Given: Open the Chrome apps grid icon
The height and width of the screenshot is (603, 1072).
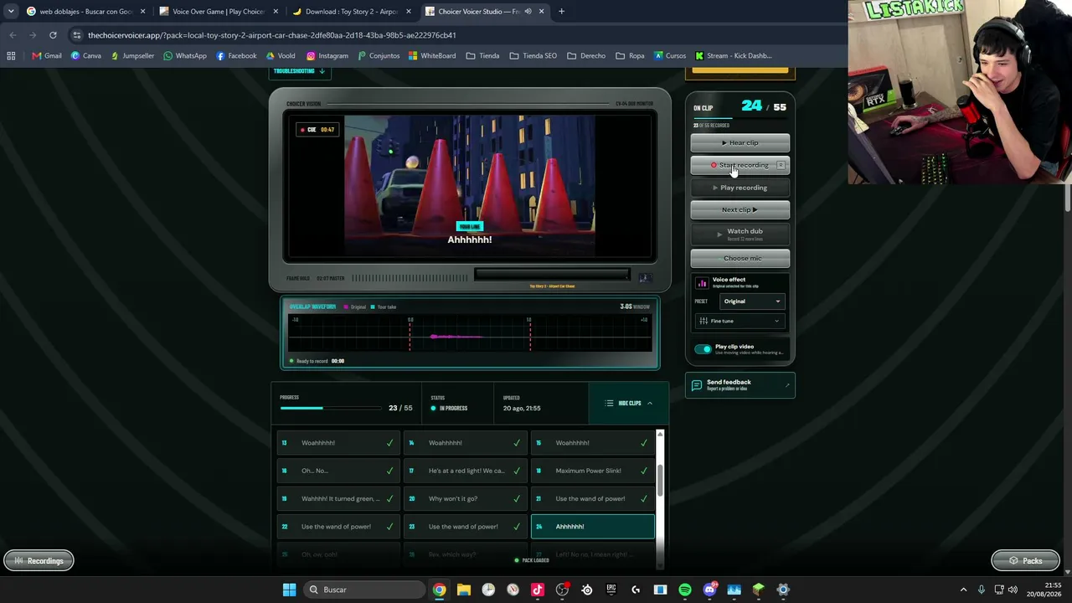Looking at the screenshot, I should point(11,56).
